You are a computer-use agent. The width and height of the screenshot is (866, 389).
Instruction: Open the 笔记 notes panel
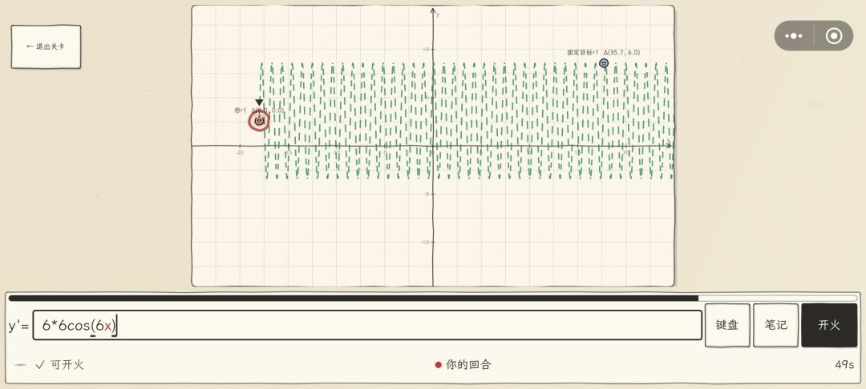tap(775, 325)
